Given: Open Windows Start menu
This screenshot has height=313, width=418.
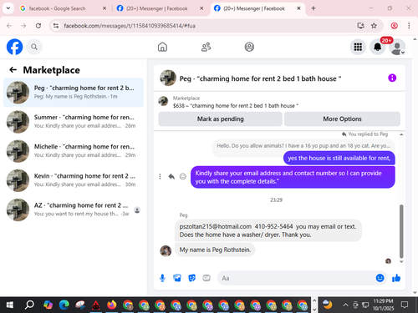Looking at the screenshot, I should (x=9, y=305).
